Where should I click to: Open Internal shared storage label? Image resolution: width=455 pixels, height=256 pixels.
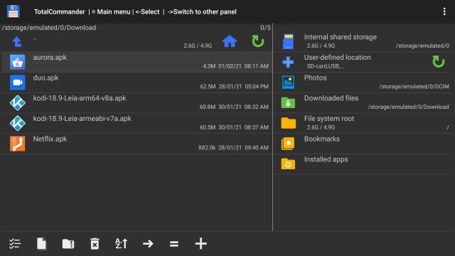[341, 37]
